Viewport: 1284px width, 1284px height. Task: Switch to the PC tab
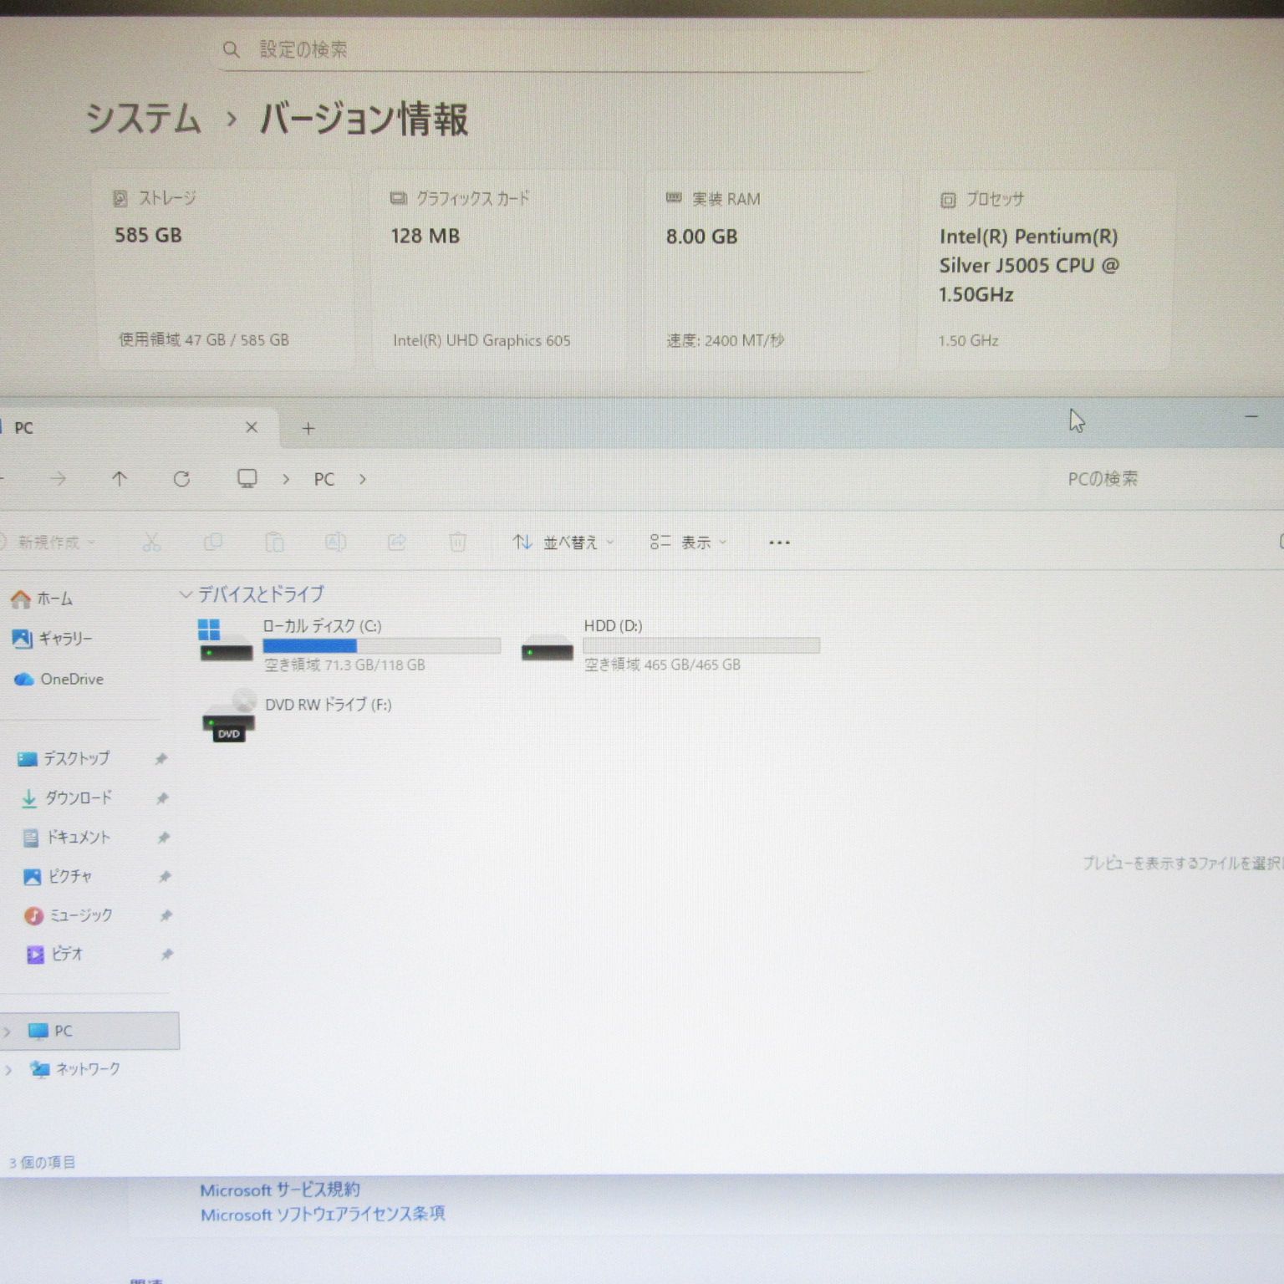click(84, 428)
